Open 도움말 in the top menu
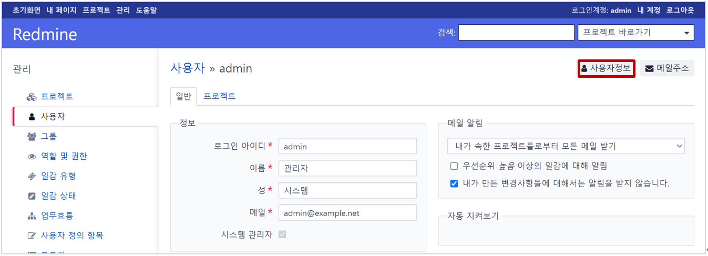Viewport: 708px width, 256px height. pyautogui.click(x=147, y=10)
